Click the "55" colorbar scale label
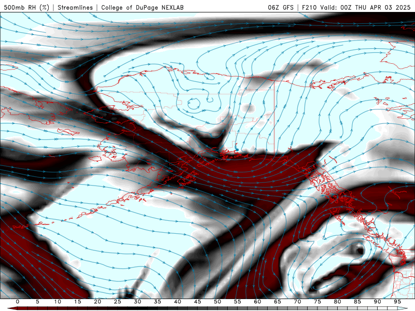Viewport: 415px width, 311px height. (238, 302)
